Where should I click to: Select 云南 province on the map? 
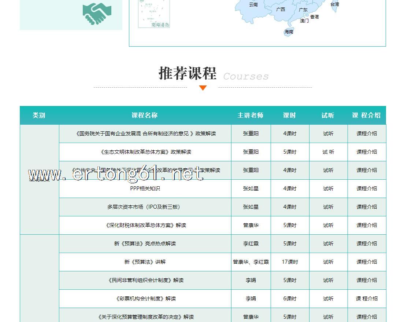click(253, 5)
